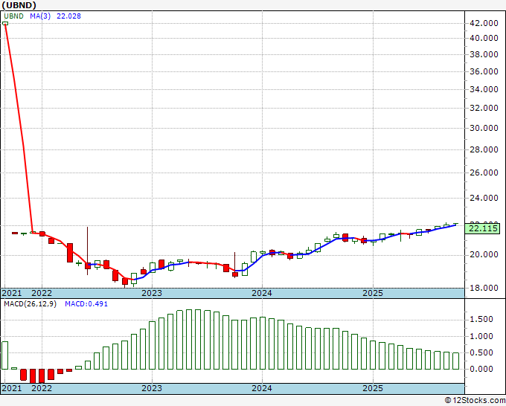The height and width of the screenshot is (406, 506).
Task: Click the 1.500 MACD axis label
Action: pyautogui.click(x=481, y=319)
